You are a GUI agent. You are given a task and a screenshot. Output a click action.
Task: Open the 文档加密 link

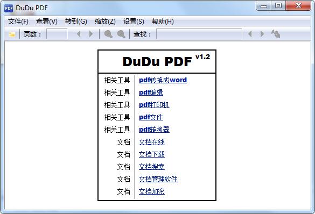click(x=152, y=191)
